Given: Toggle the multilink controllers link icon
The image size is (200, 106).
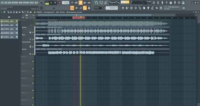Looking at the screenshot, I should [85, 8].
